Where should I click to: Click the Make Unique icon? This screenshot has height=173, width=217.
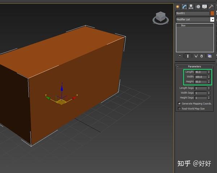click(196, 56)
